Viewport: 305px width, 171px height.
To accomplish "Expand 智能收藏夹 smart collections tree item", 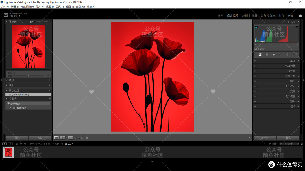I will [x=10, y=108].
